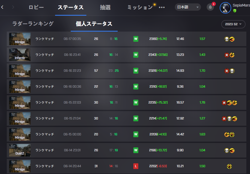Click the W result badge for 06-17 00:35

pos(136,39)
